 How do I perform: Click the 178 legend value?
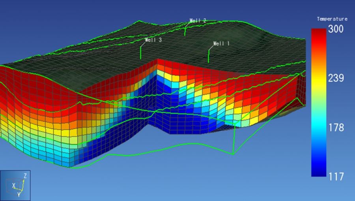click(336, 128)
